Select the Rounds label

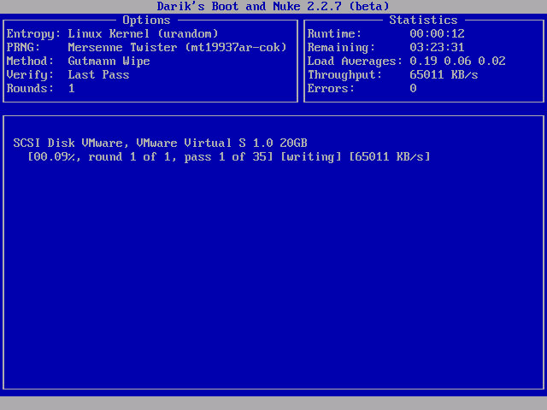[30, 88]
